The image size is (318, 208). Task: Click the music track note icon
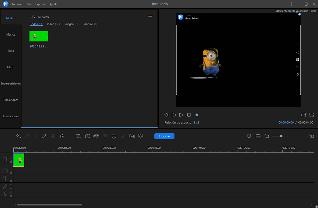click(x=5, y=186)
